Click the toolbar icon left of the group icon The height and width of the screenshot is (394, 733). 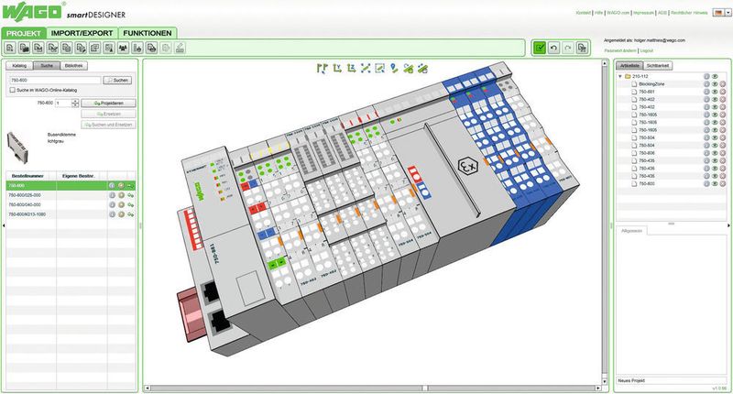point(109,48)
